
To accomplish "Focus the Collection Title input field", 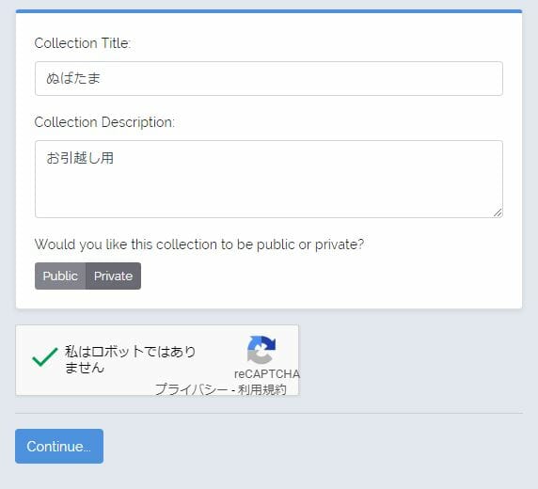I will (269, 79).
